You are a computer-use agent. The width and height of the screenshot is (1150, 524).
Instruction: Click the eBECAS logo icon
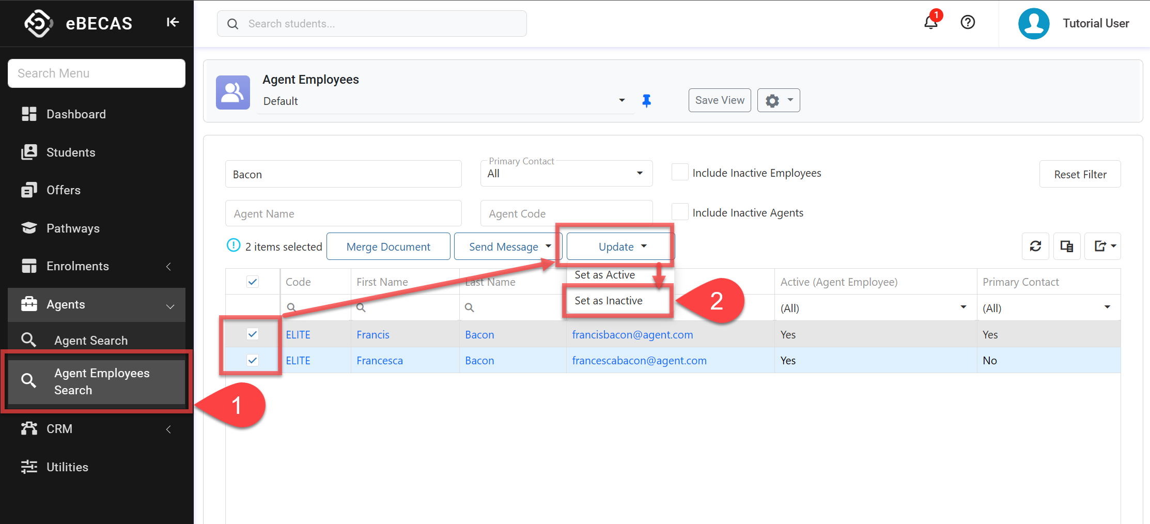(39, 23)
